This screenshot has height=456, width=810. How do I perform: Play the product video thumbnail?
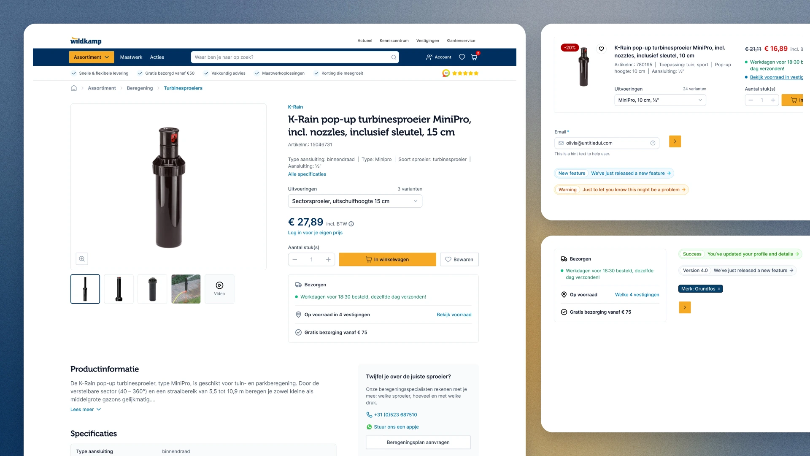pos(219,289)
